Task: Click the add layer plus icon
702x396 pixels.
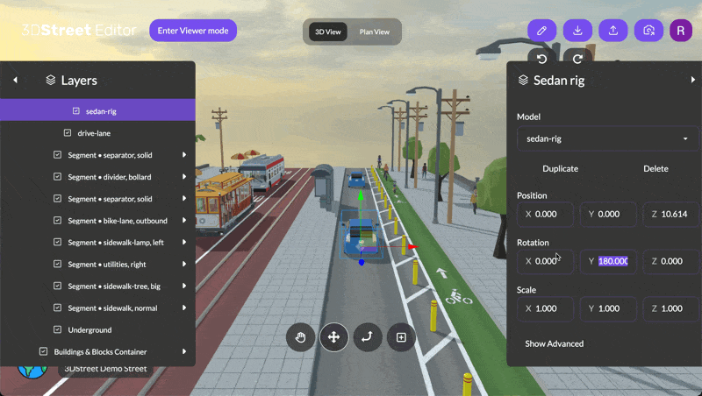Action: click(x=401, y=337)
